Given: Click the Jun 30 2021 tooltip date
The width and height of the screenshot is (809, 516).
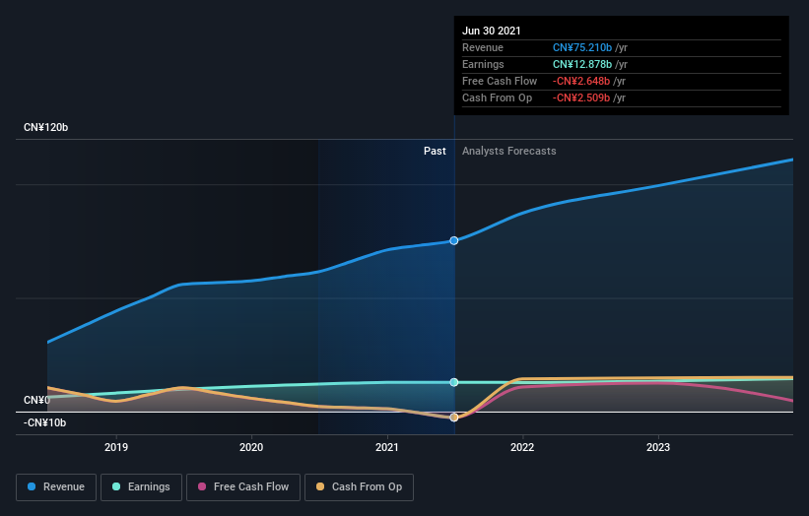Looking at the screenshot, I should click(492, 31).
